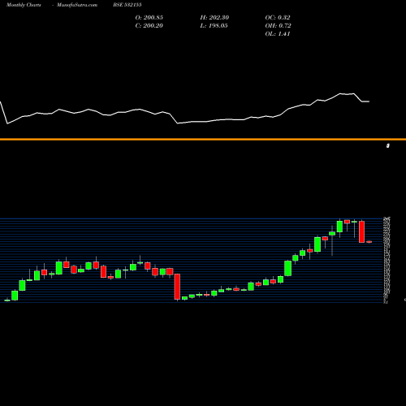Select the close value 'C: 200.20'
Viewport: 406px width, 406px height.
pos(149,26)
